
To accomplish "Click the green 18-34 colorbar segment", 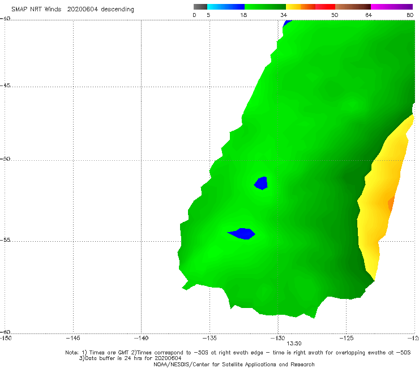I will [265, 7].
